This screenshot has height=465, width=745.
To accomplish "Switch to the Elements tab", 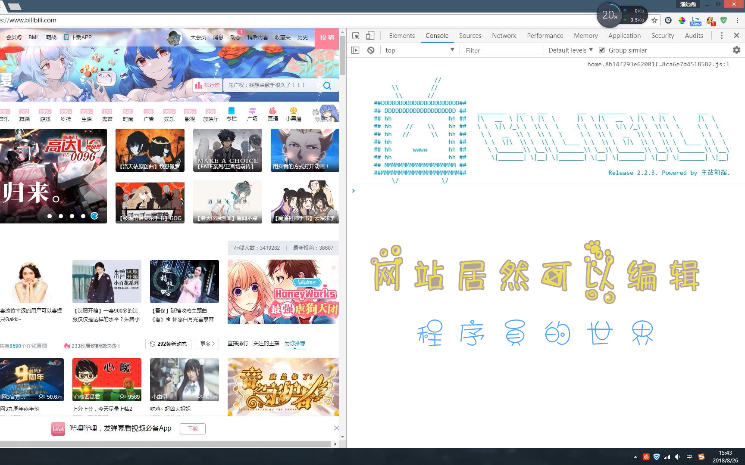I will point(401,35).
